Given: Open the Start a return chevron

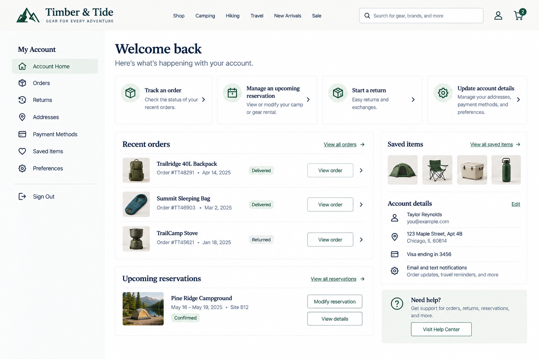Looking at the screenshot, I should tap(413, 100).
